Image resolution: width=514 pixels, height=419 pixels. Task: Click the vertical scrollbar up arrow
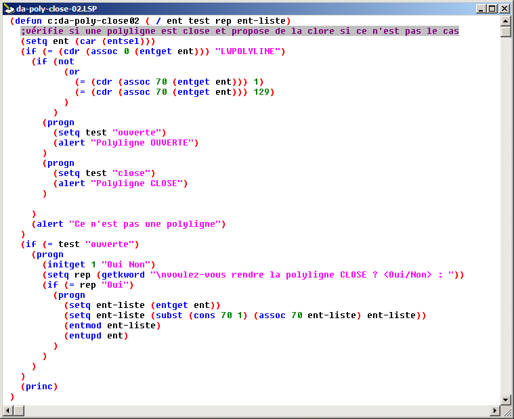(506, 21)
